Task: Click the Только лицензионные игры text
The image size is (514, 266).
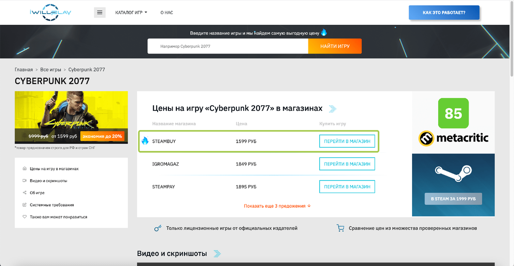Action: pos(232,228)
